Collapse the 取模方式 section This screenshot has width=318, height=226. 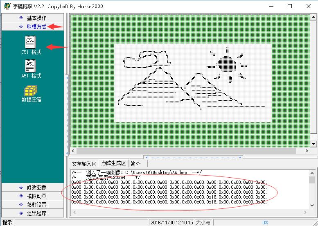[x=32, y=26]
